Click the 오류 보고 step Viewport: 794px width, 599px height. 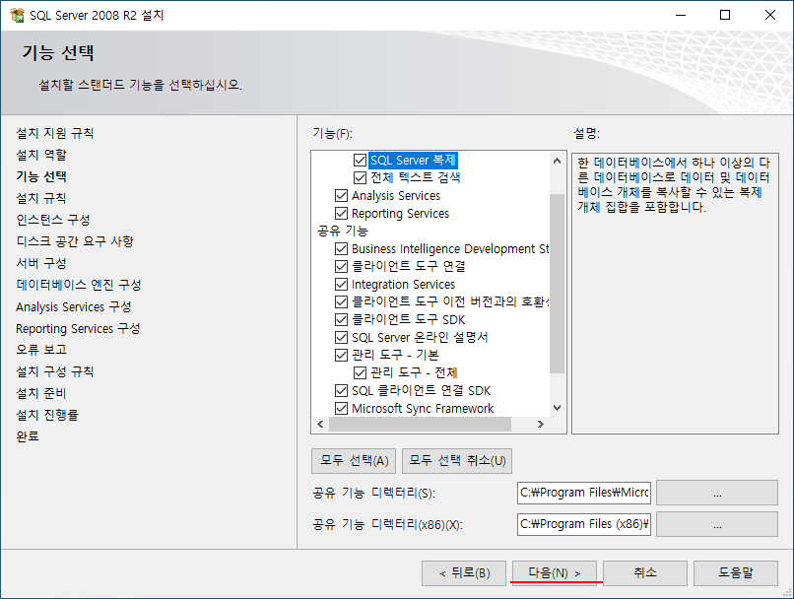41,350
